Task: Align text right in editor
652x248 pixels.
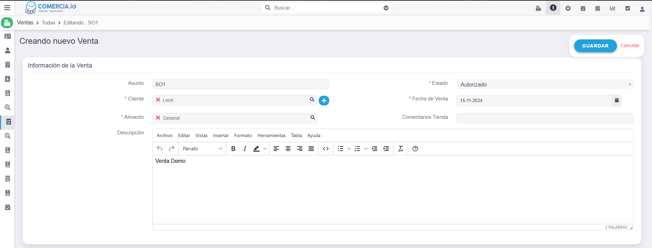Action: click(300, 149)
